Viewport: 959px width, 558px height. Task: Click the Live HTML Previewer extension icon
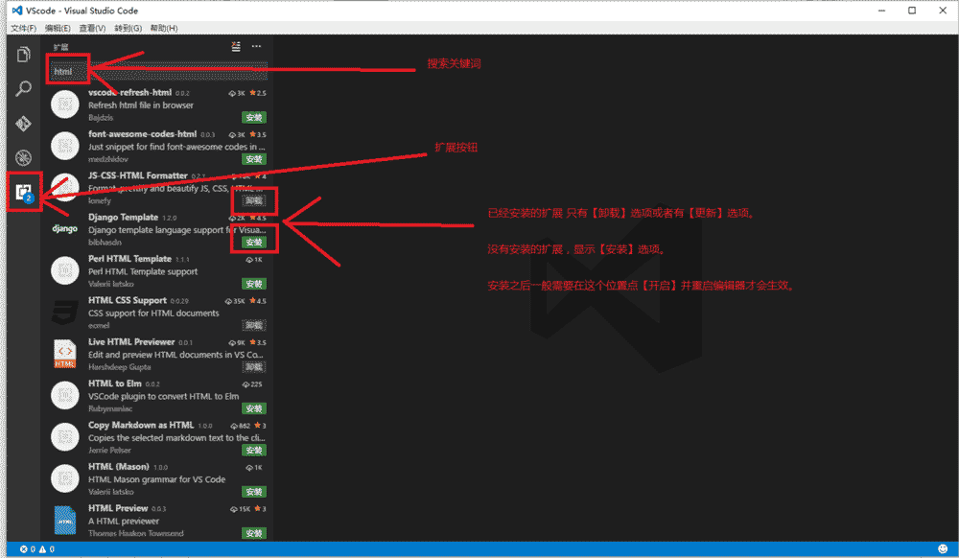[63, 353]
